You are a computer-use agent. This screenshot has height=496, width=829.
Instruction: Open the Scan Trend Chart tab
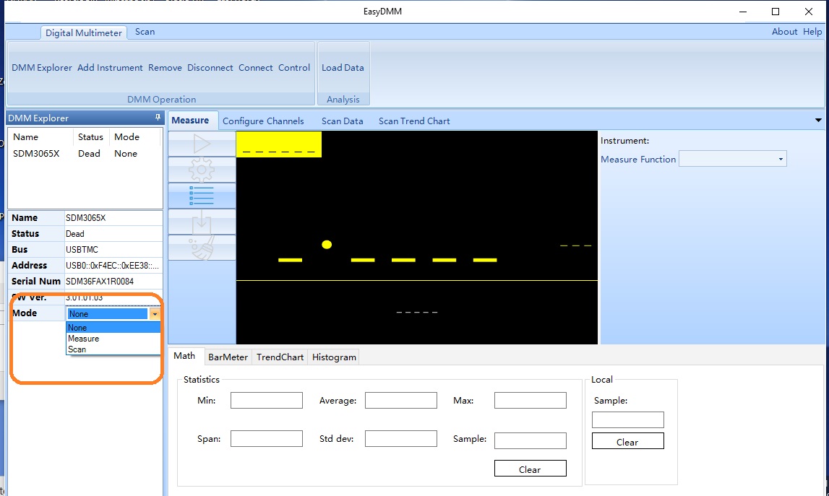[x=414, y=121]
